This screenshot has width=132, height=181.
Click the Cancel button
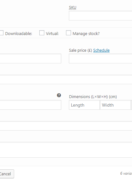tap(7, 174)
